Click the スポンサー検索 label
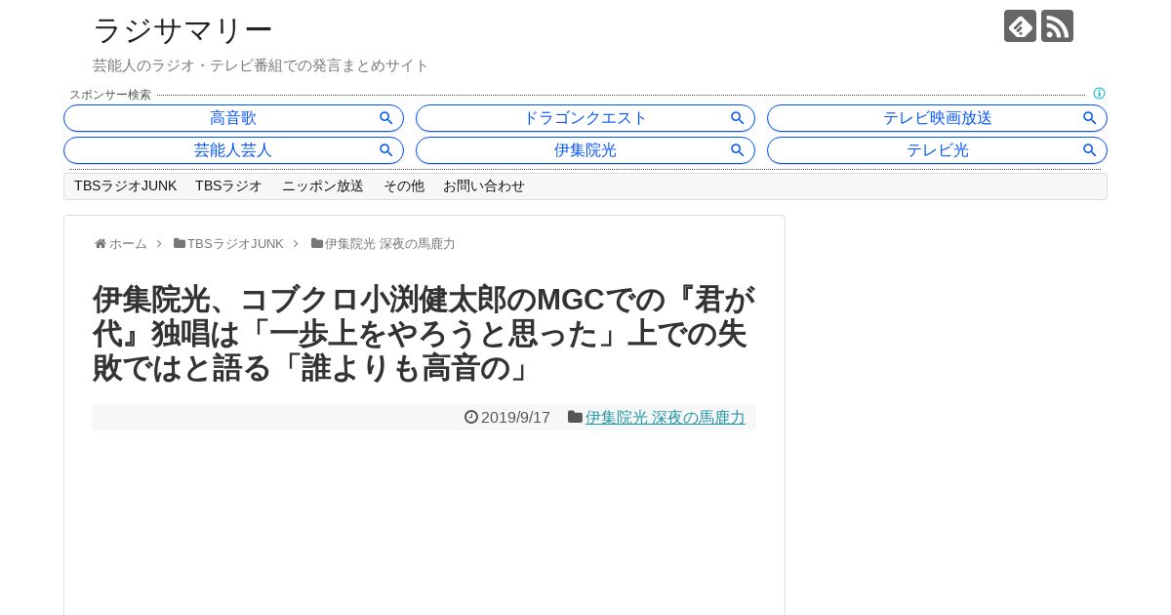1171x615 pixels. [x=110, y=95]
